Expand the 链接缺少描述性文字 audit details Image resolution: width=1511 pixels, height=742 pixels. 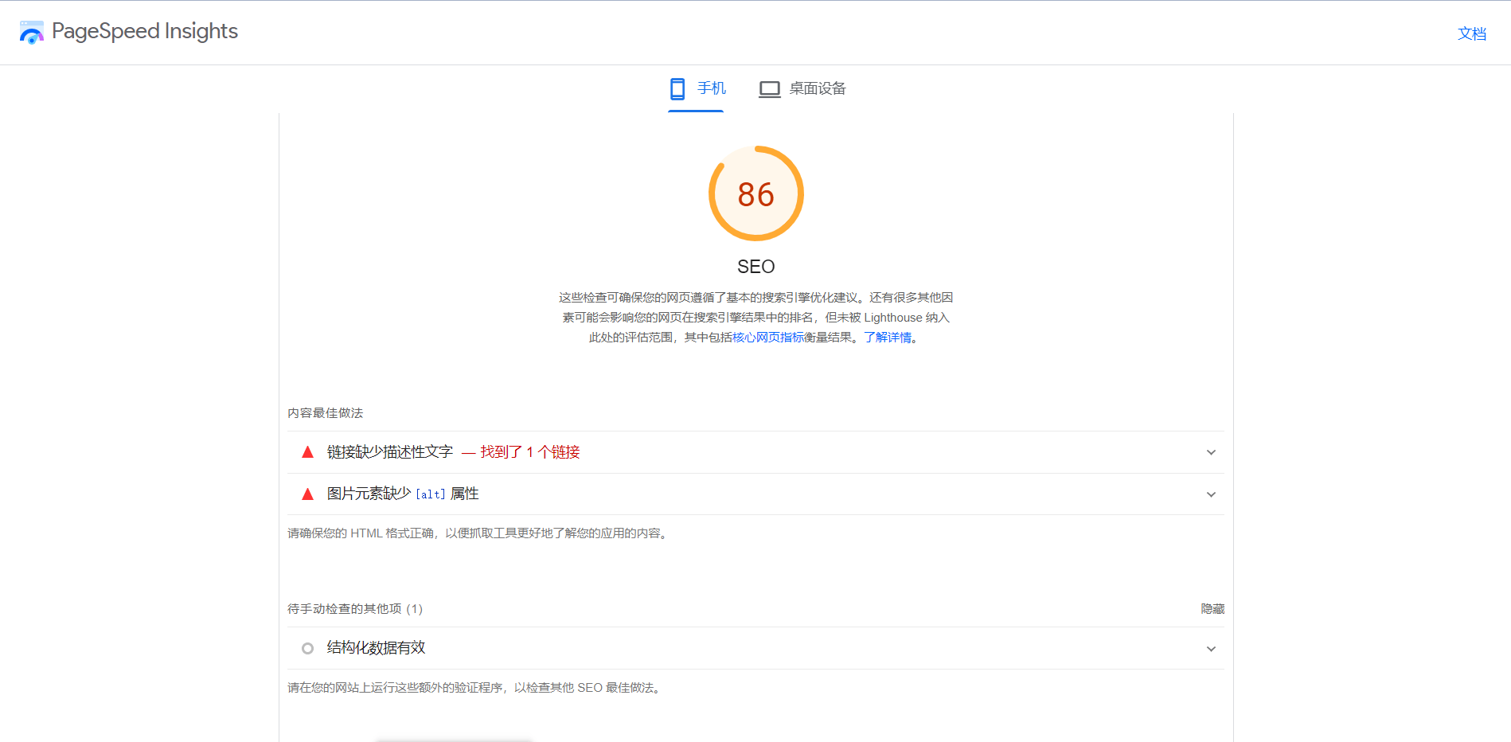point(1211,451)
